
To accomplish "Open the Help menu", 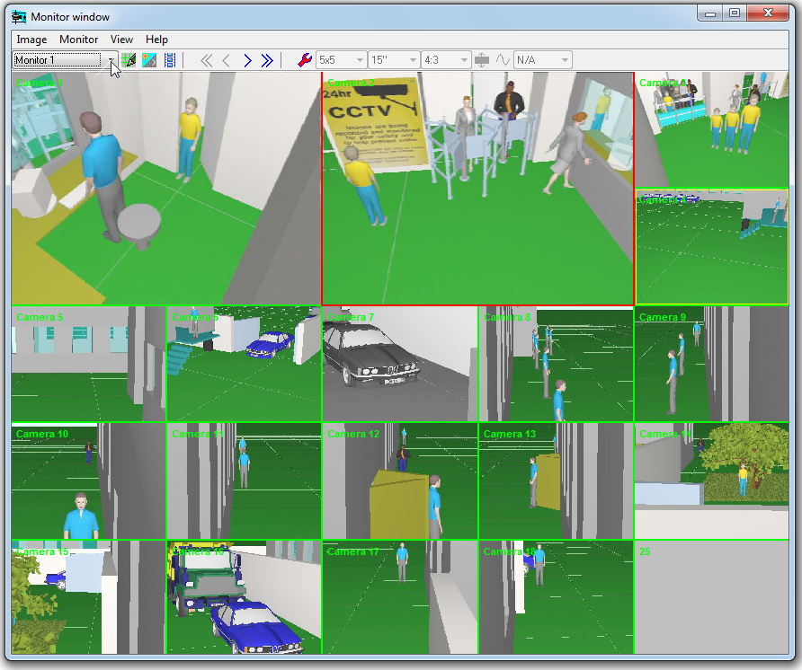I will [156, 40].
